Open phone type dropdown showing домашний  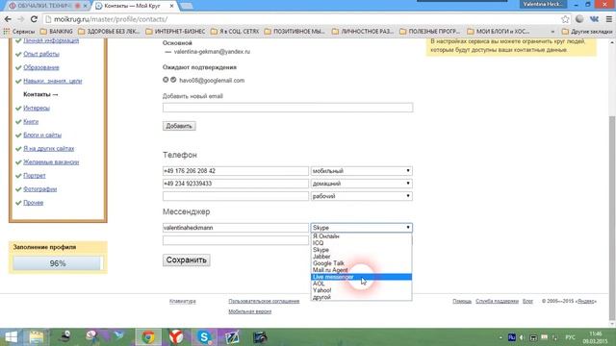(x=362, y=184)
